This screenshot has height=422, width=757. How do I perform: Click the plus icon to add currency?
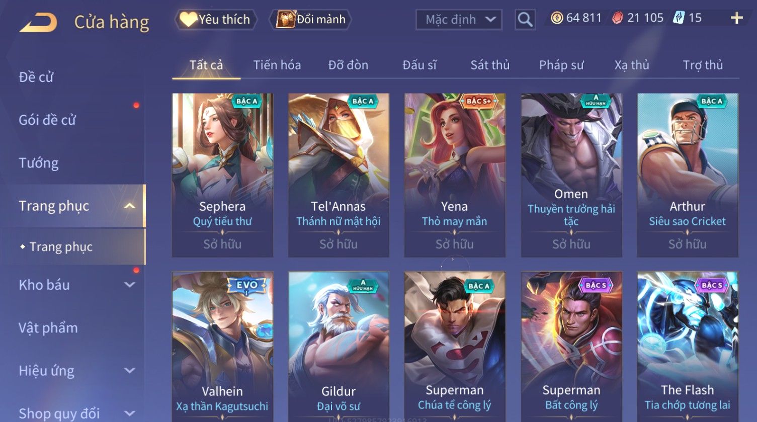click(x=737, y=19)
